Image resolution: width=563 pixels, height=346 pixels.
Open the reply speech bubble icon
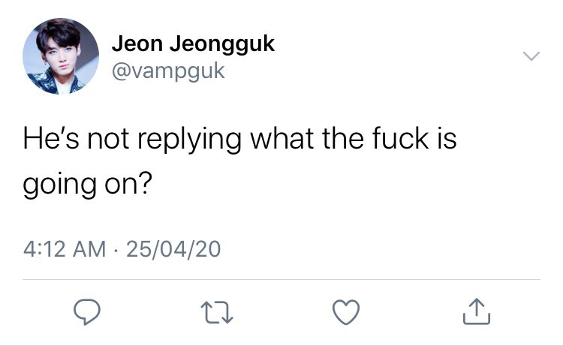tap(87, 312)
